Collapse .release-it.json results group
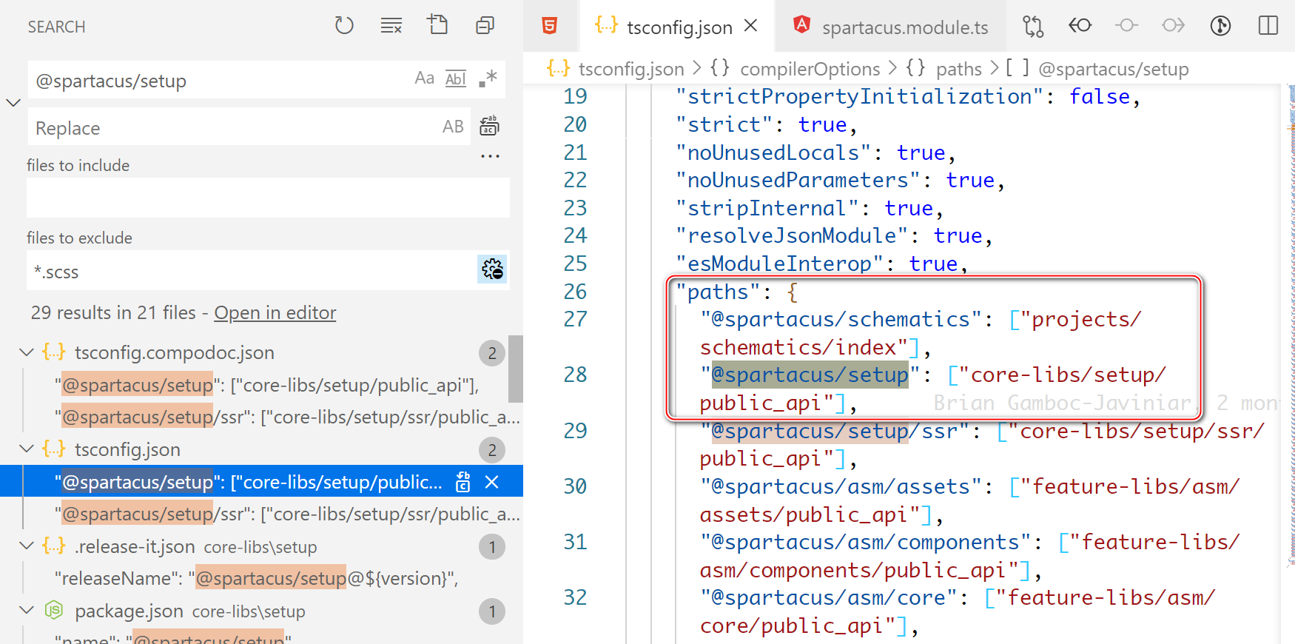 (27, 546)
